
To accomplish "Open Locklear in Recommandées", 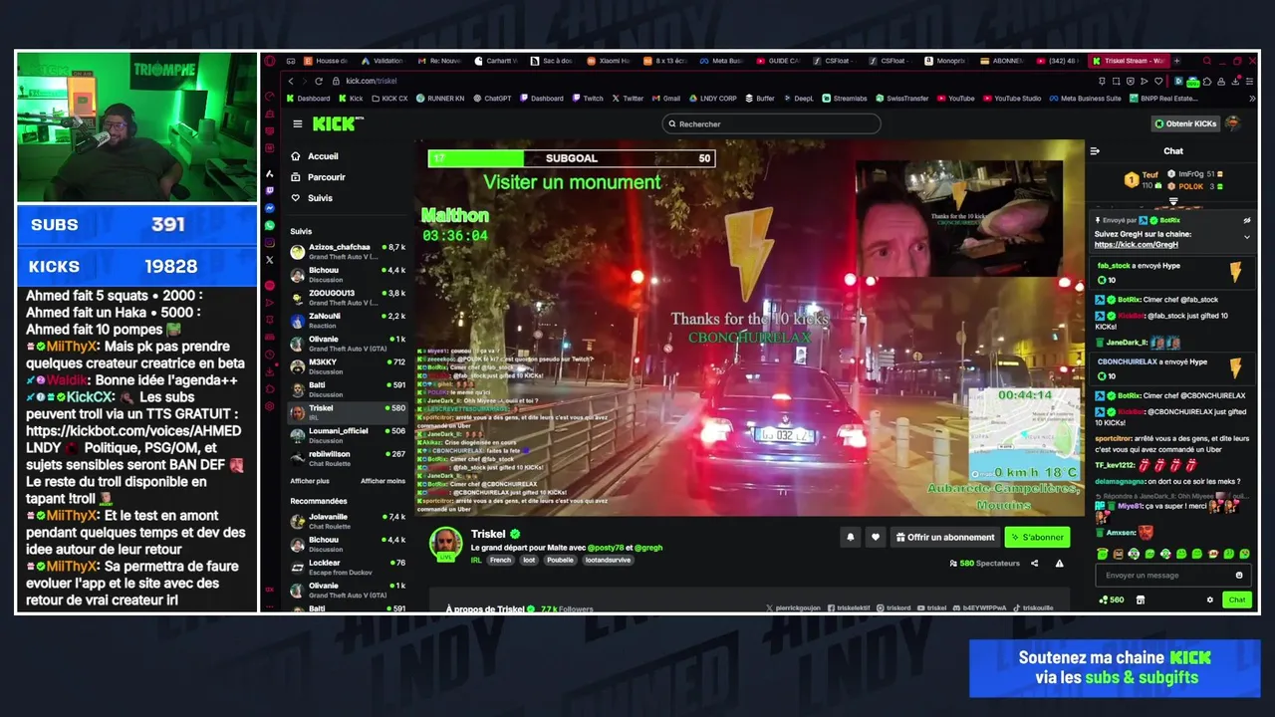I will point(348,567).
